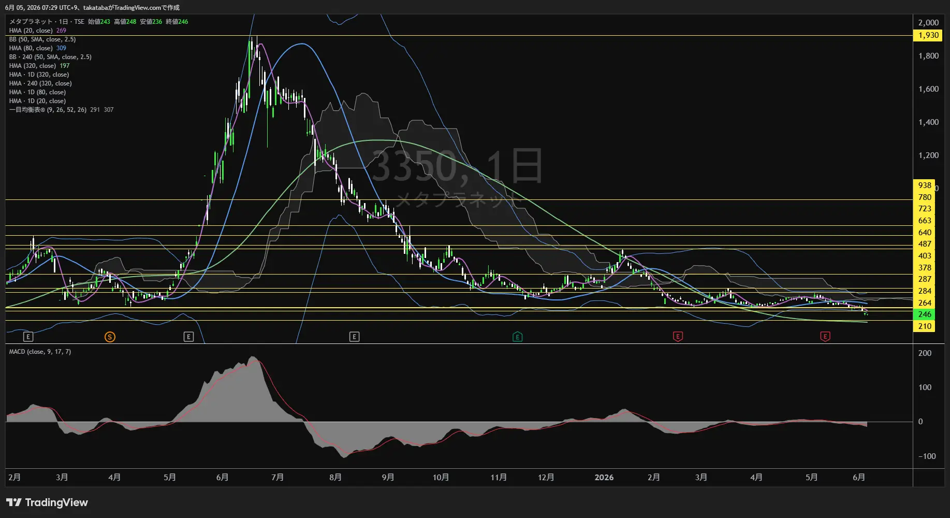Click the red E marker near February 2026

click(678, 337)
